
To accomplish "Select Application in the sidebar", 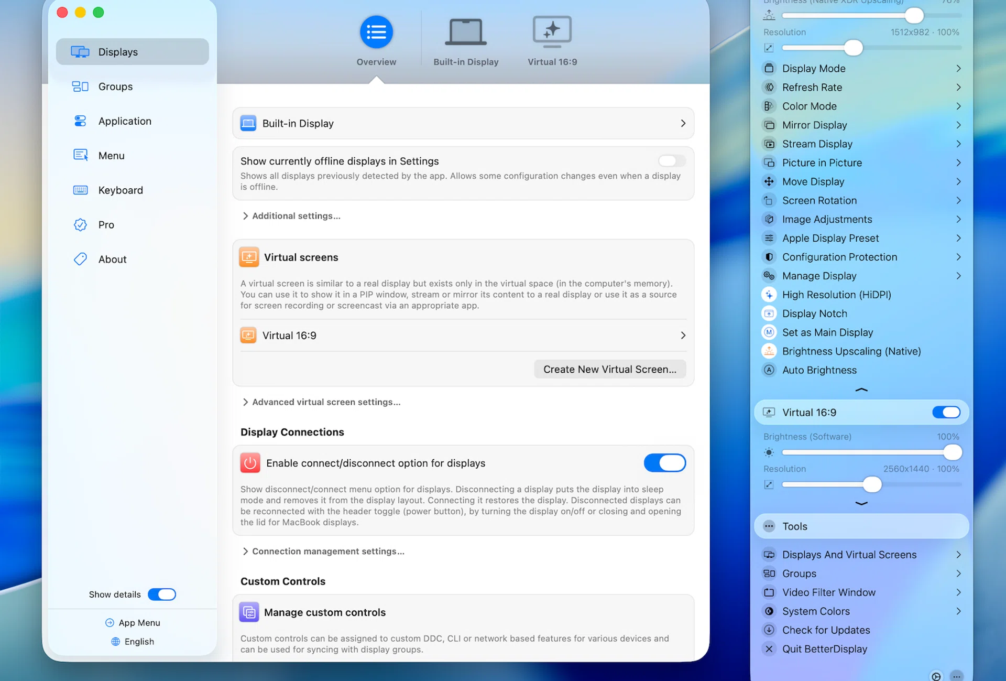I will [132, 121].
